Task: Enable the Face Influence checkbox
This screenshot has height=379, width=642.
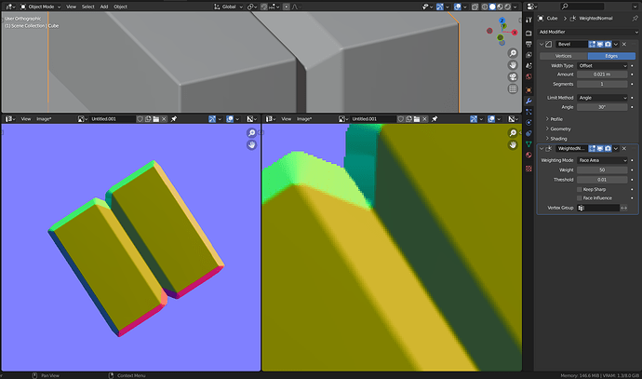Action: pos(580,198)
